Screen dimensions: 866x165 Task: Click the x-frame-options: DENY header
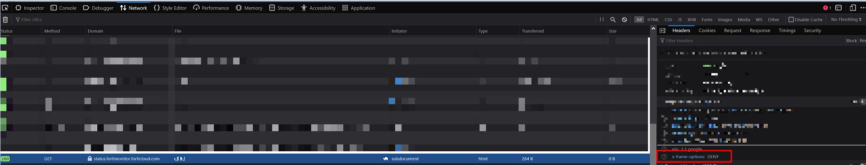coord(695,157)
